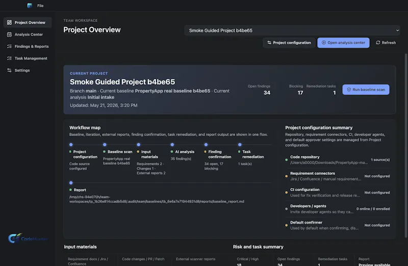Click the vertical scrollbar on the right
Screen dimensions: 408x266
(405, 146)
